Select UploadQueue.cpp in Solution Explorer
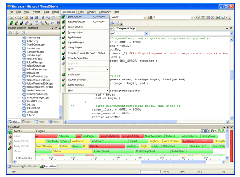This screenshot has height=177, width=240. (36, 66)
